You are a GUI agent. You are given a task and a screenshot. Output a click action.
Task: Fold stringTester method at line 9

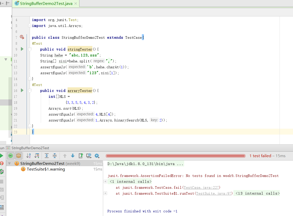tap(29, 49)
